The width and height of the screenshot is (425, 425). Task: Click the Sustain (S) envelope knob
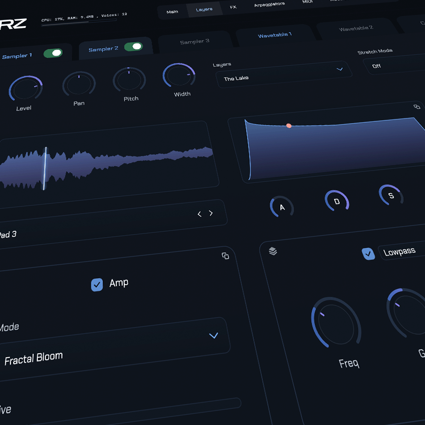[391, 195]
